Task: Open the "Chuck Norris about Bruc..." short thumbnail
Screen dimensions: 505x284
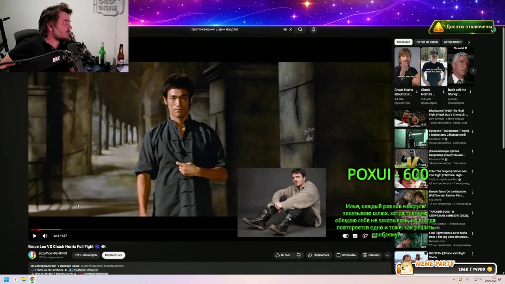Action: click(x=407, y=67)
